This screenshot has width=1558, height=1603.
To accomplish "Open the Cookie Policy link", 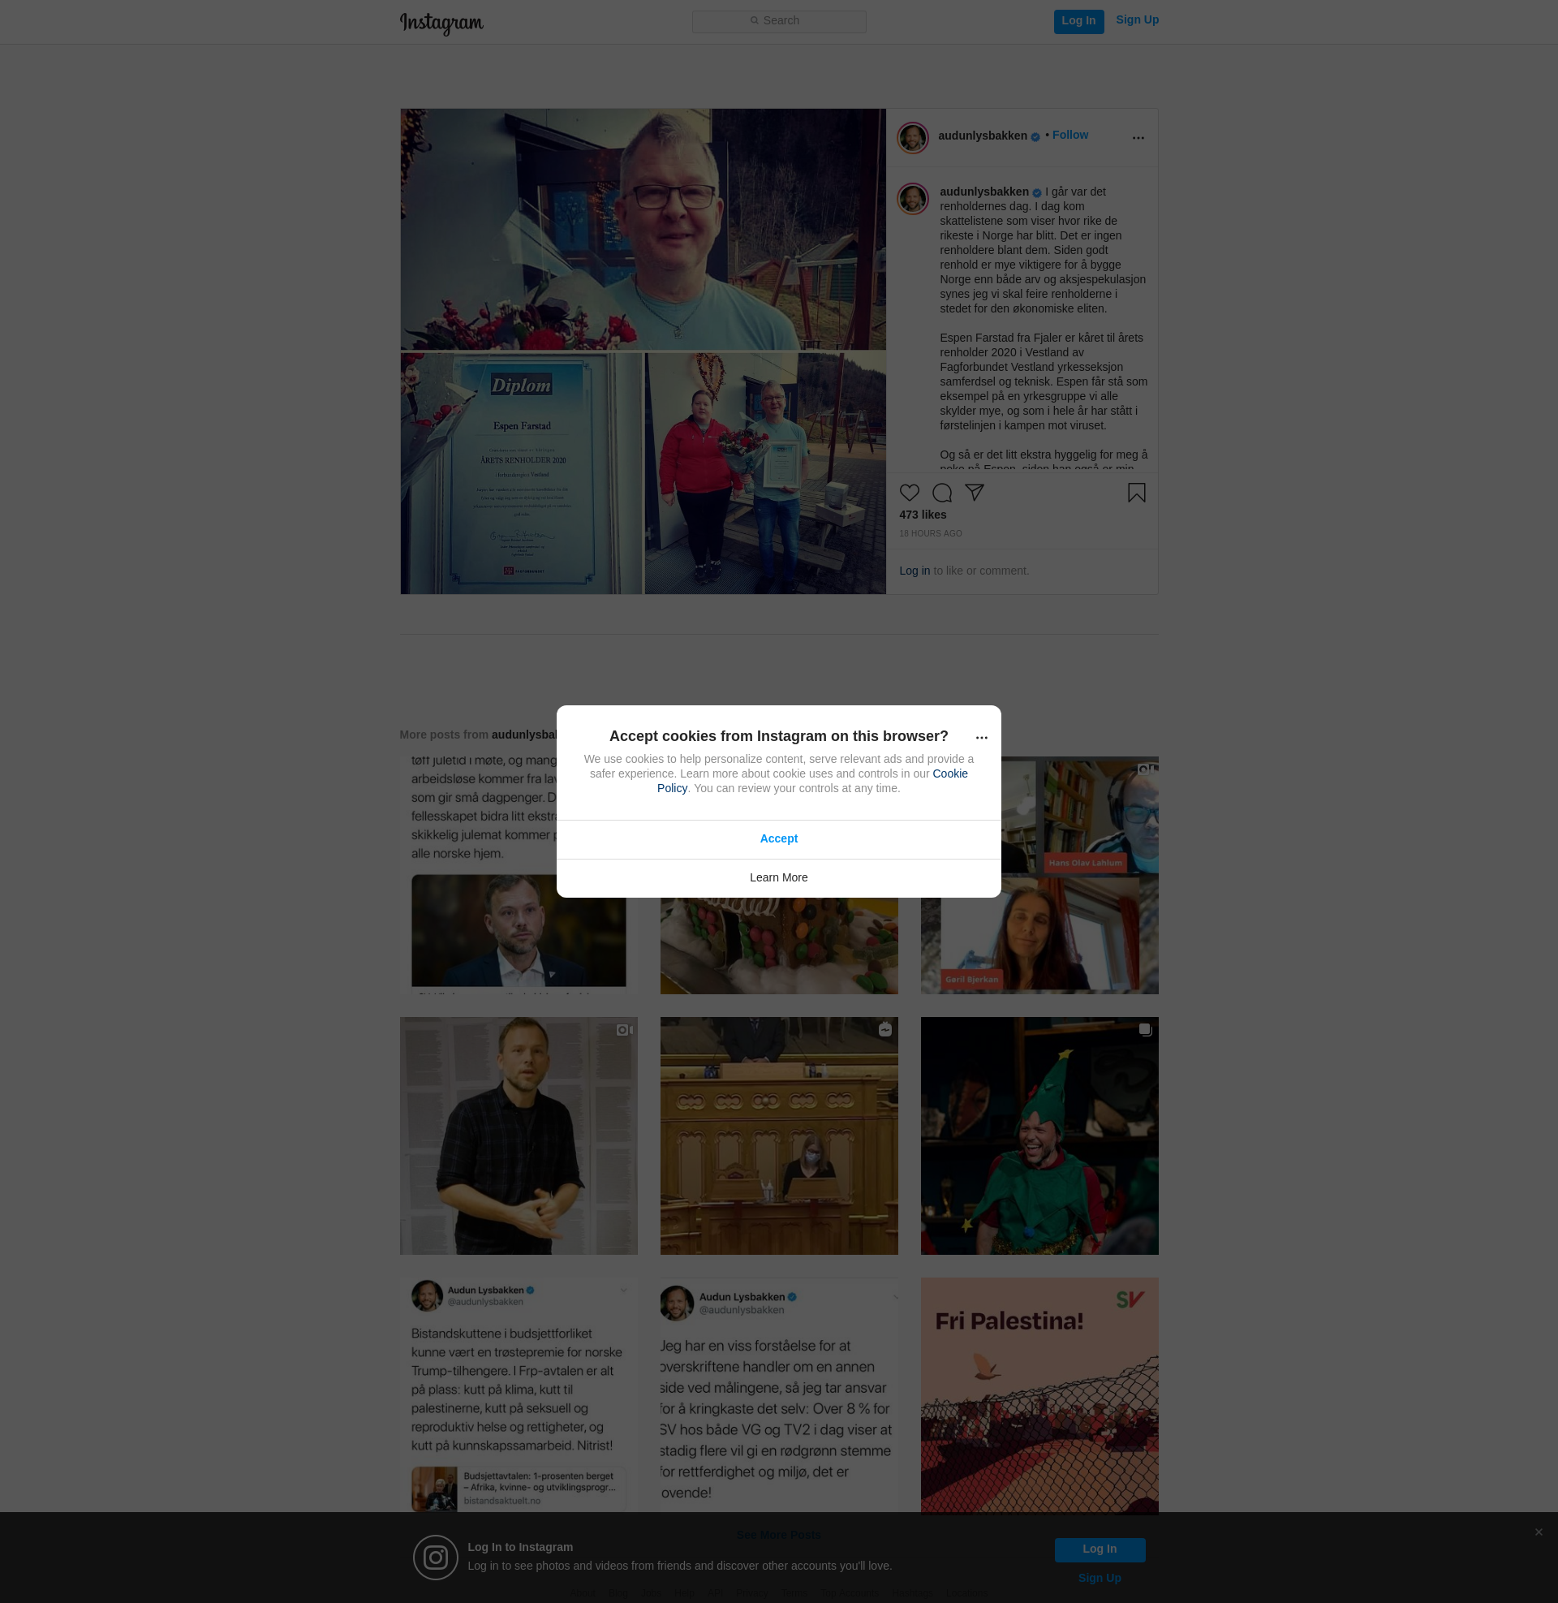I will coord(949,773).
